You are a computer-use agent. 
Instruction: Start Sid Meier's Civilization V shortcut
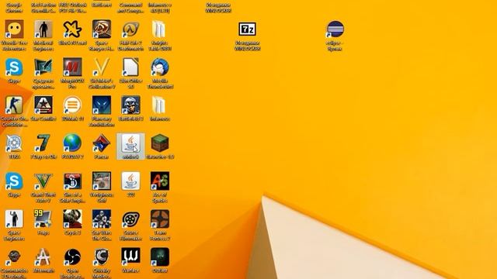102,67
